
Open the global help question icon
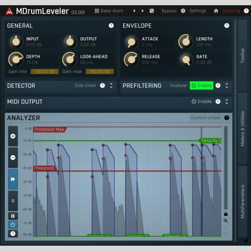click(x=246, y=11)
